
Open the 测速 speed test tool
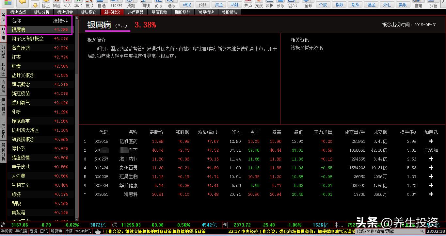pos(56,4)
